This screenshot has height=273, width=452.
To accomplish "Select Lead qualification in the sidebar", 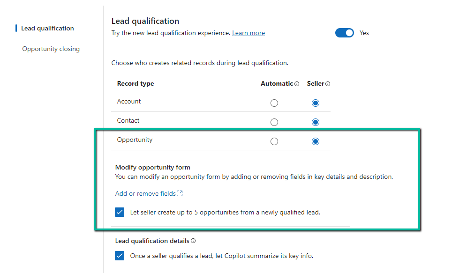I will (47, 28).
